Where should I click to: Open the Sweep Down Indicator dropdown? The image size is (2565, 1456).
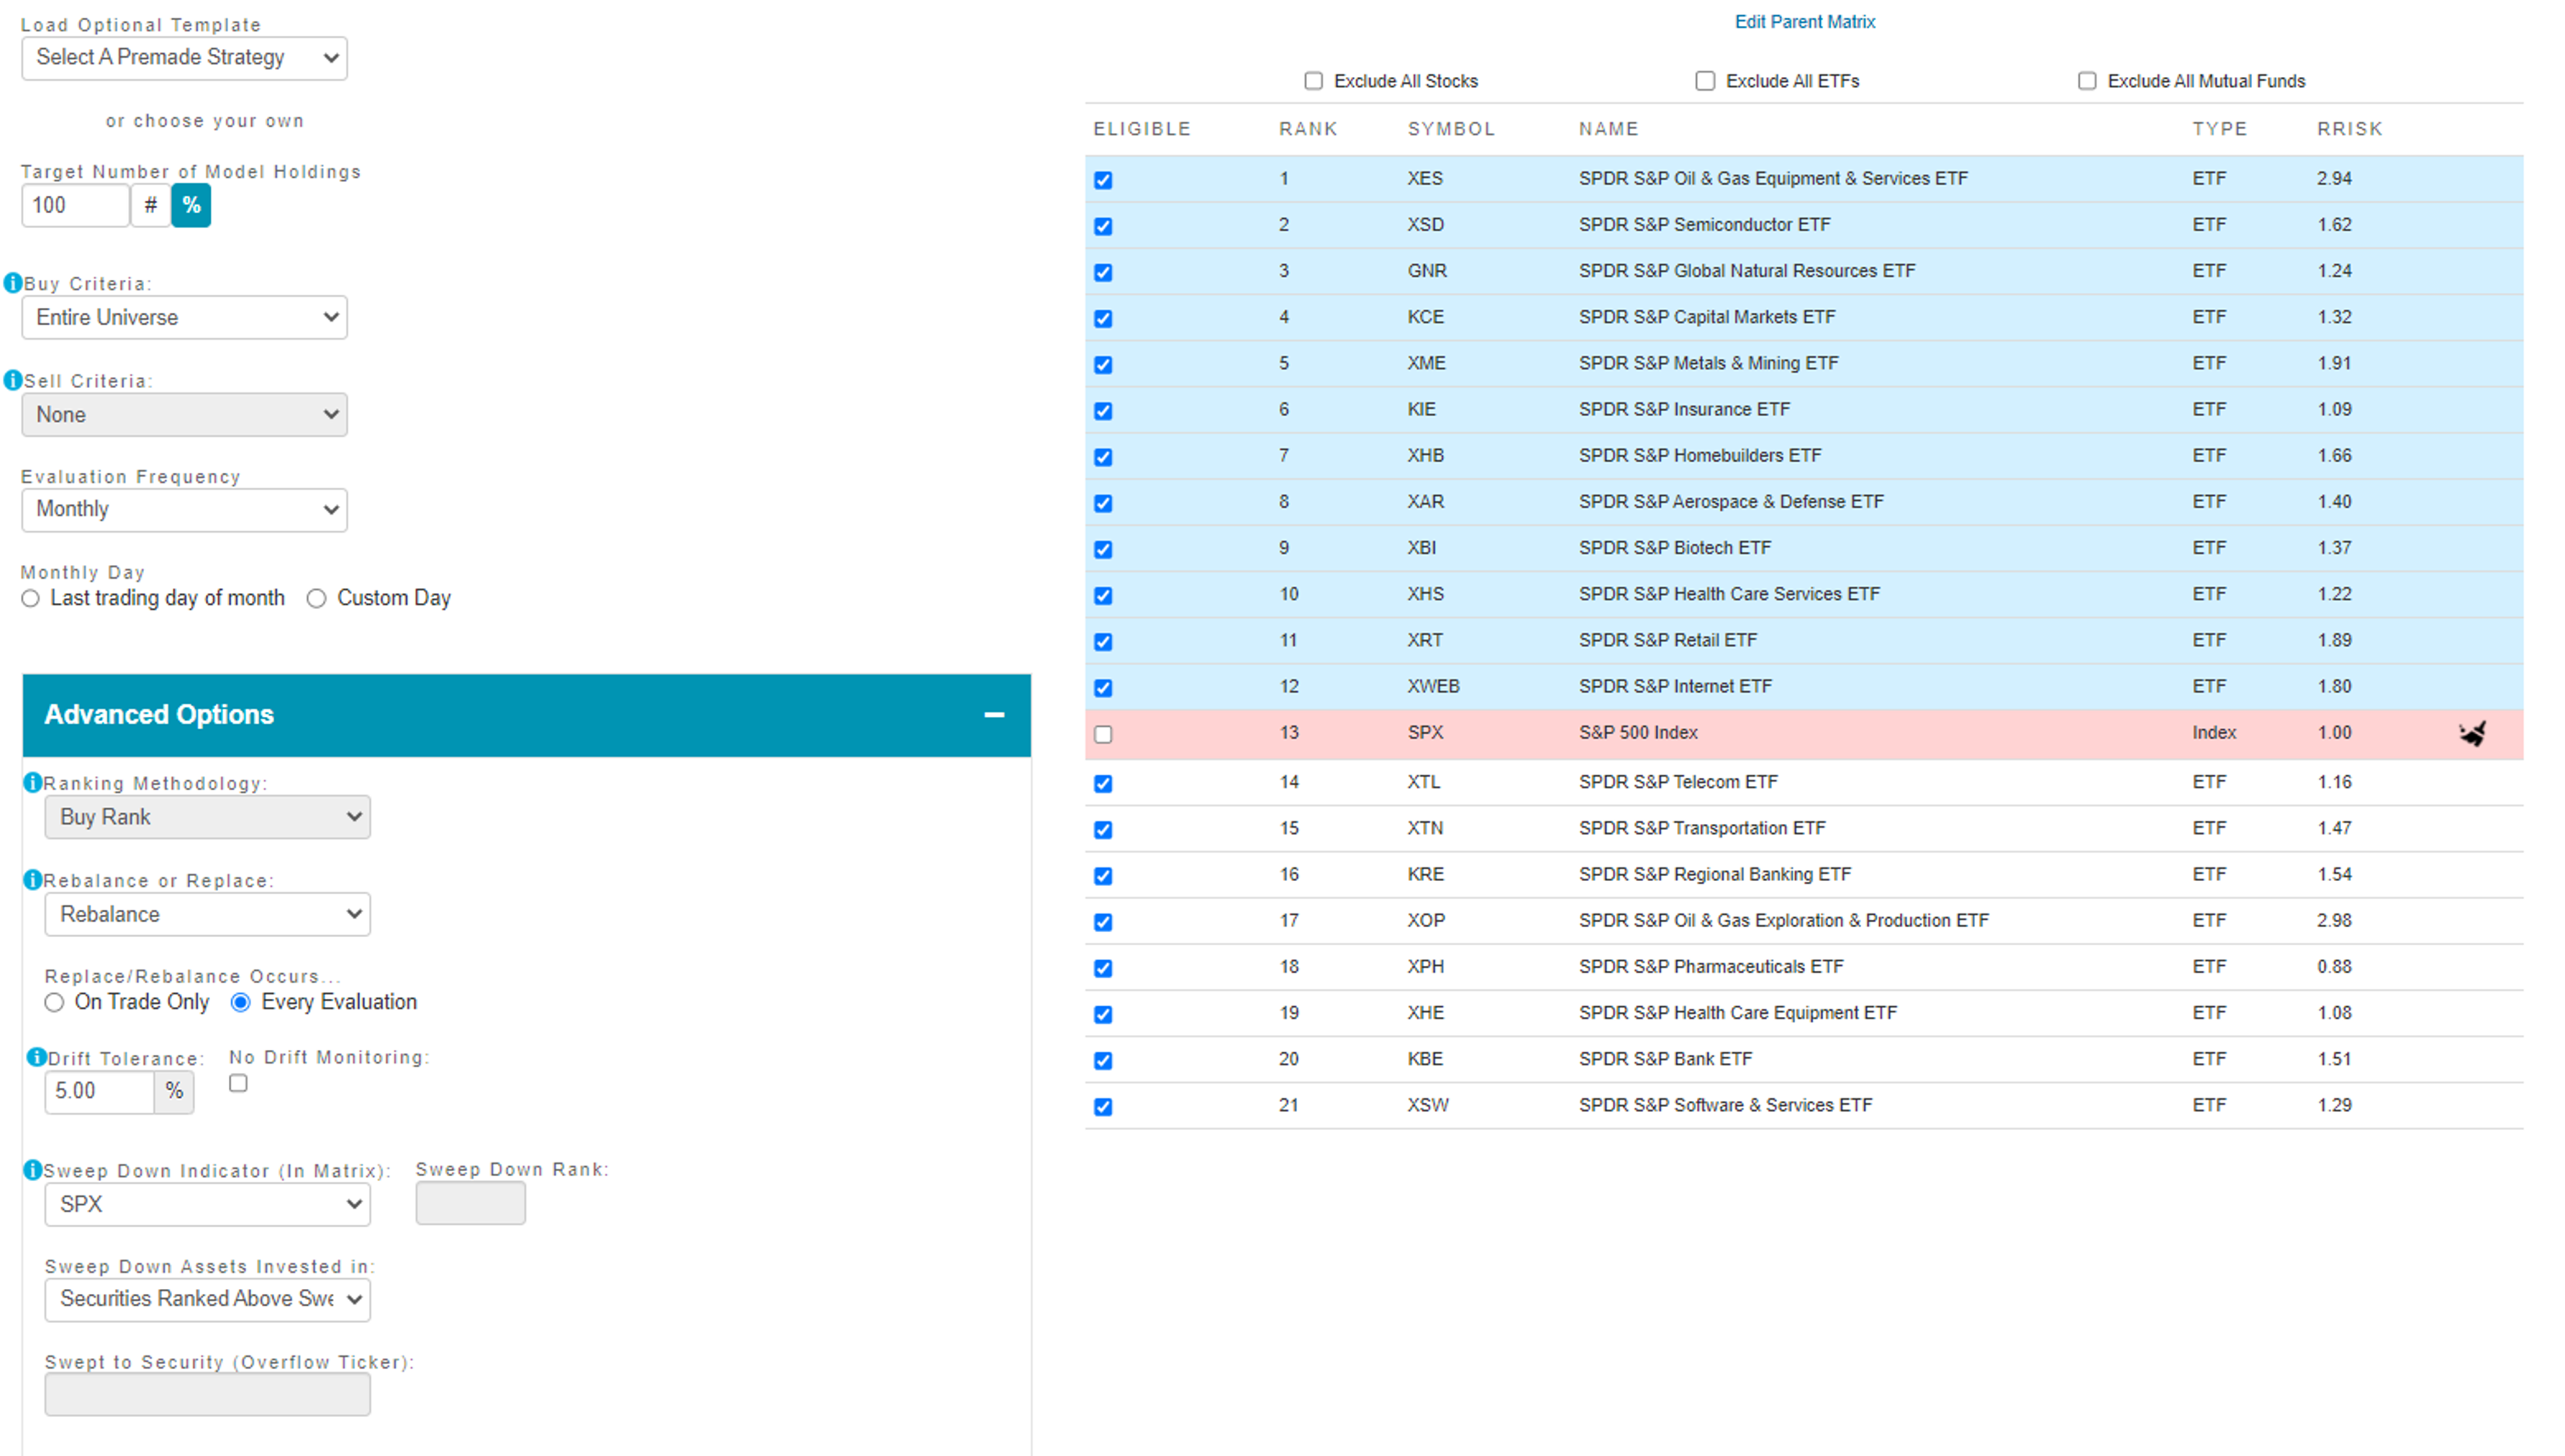point(207,1204)
